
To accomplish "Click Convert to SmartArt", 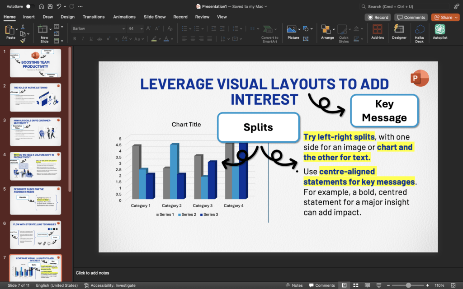I will [x=269, y=32].
